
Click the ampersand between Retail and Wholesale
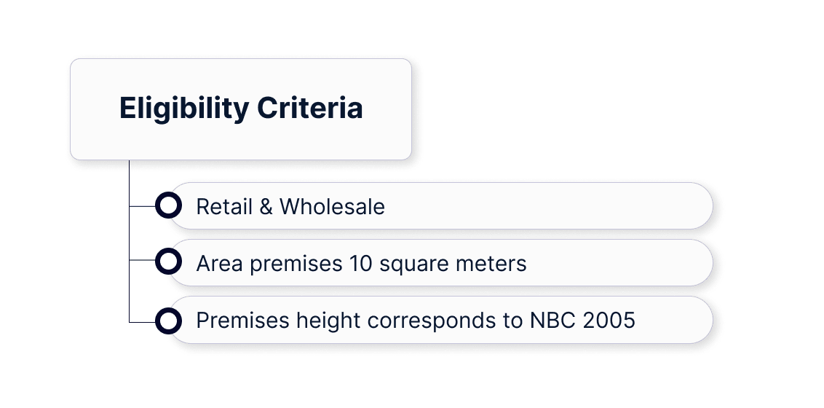[x=266, y=207]
